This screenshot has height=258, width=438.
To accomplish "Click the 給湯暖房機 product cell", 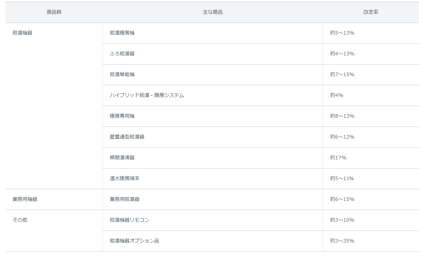I will [122, 33].
